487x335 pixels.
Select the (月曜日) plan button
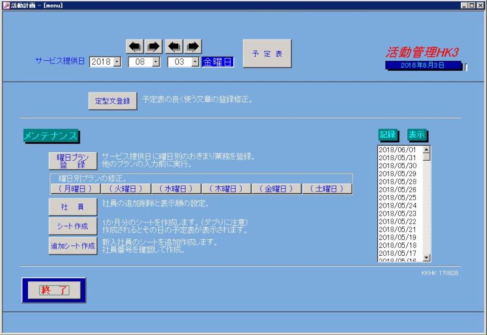(75, 189)
